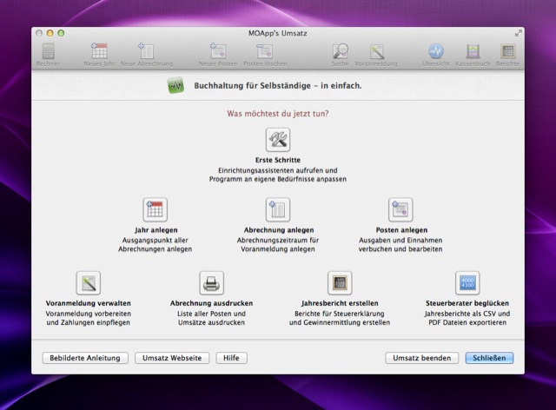Open Kassenbuch from the toolbar
This screenshot has width=556, height=410.
point(473,54)
